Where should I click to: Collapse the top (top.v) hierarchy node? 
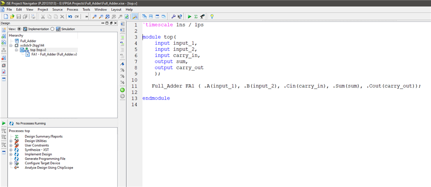tap(16, 50)
